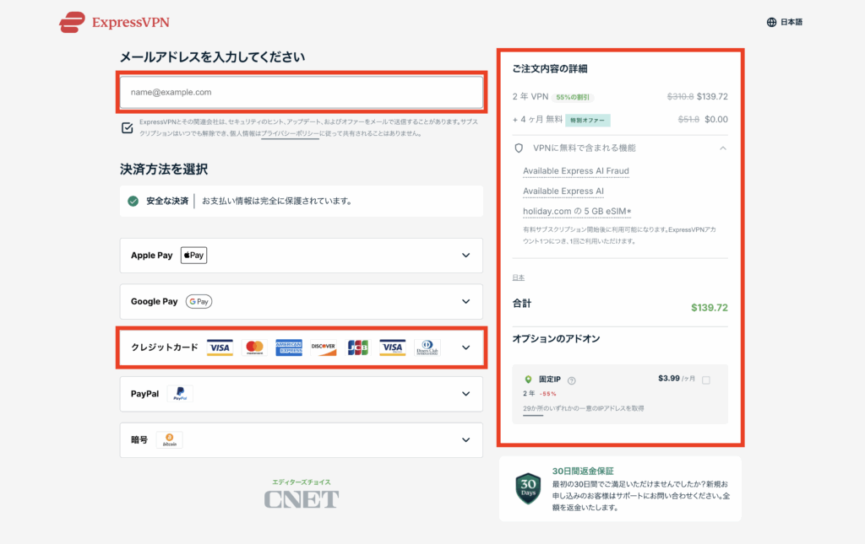The width and height of the screenshot is (865, 544).
Task: Enable the 固定IP add-on checkbox
Action: pyautogui.click(x=706, y=380)
